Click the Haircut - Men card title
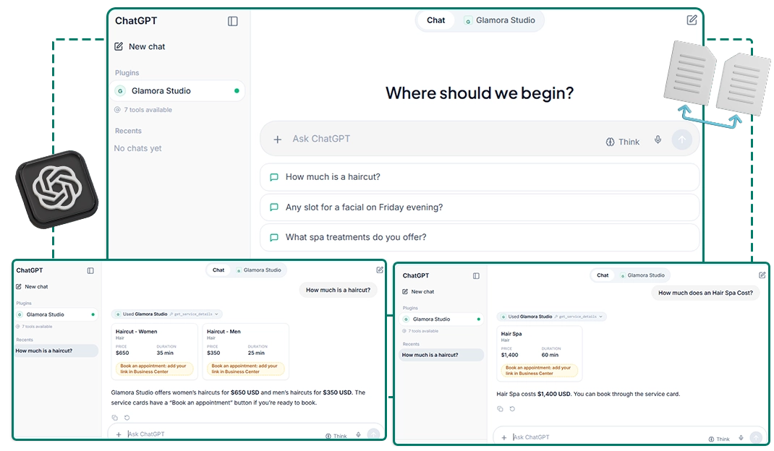Screen dimensions: 774x451 (224, 332)
